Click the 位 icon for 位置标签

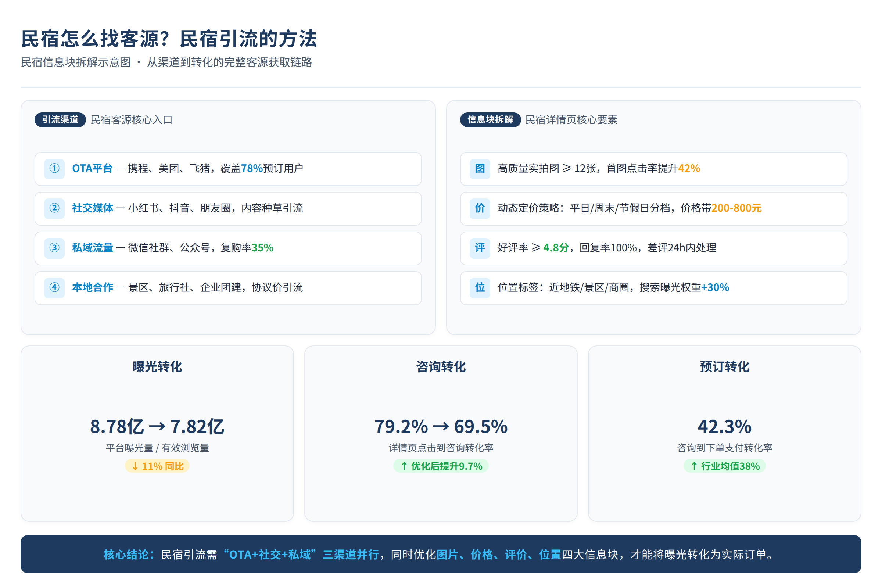click(480, 288)
